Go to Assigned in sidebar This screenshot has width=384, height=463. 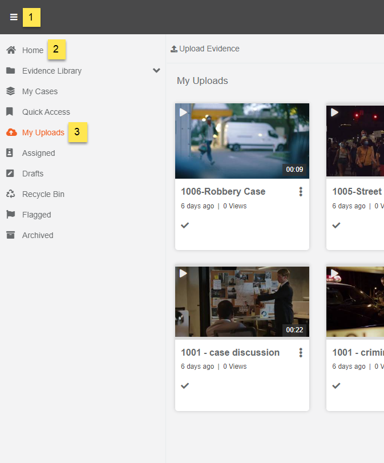(x=38, y=153)
